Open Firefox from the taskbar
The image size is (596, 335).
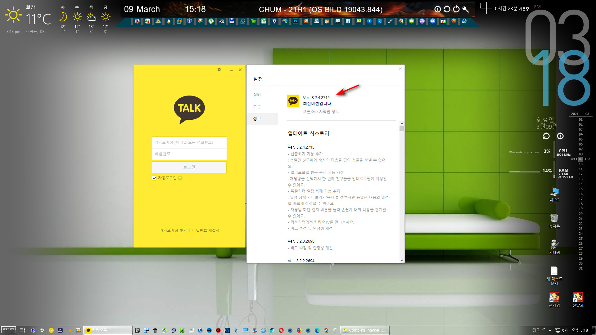pyautogui.click(x=299, y=330)
